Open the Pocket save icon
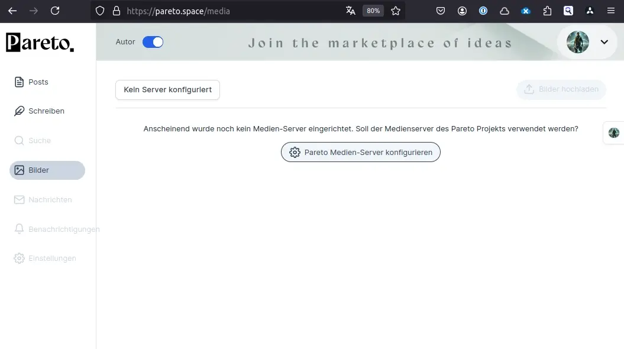 point(441,11)
